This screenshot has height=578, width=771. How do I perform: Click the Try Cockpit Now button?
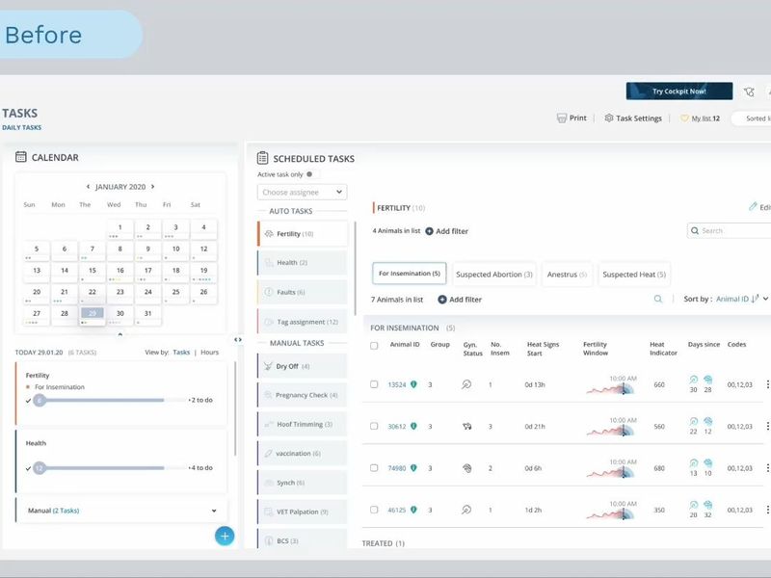pyautogui.click(x=678, y=92)
